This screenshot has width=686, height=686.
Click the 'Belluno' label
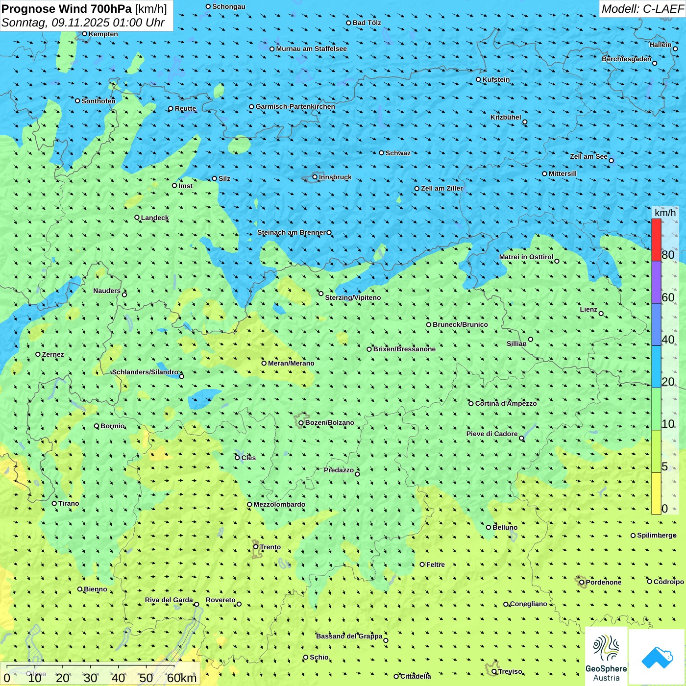tap(505, 527)
